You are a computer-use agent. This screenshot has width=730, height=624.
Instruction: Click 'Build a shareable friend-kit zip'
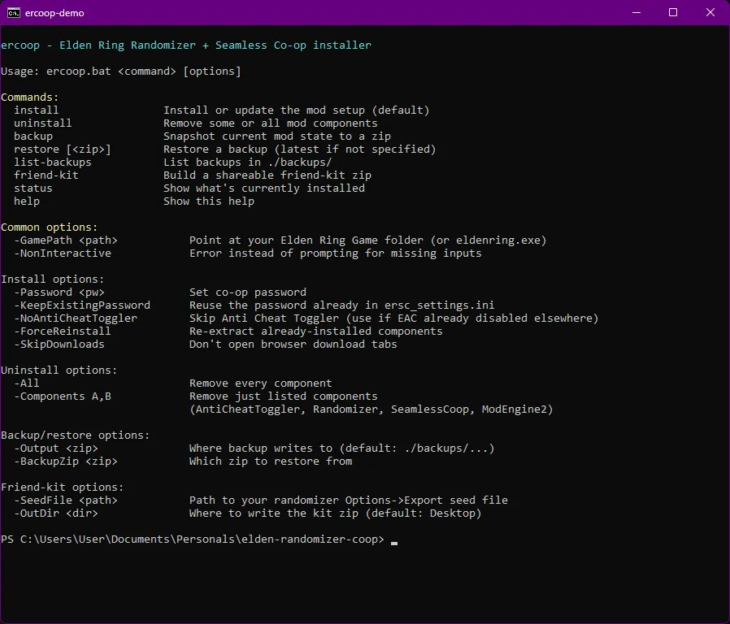coord(267,175)
